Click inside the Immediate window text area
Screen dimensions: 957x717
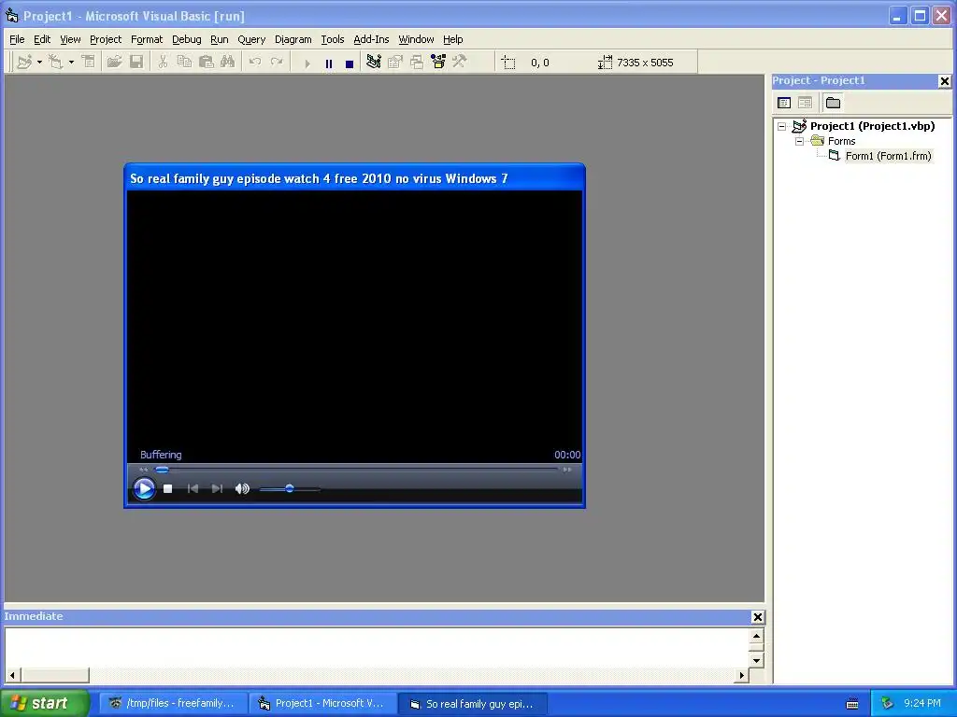377,648
